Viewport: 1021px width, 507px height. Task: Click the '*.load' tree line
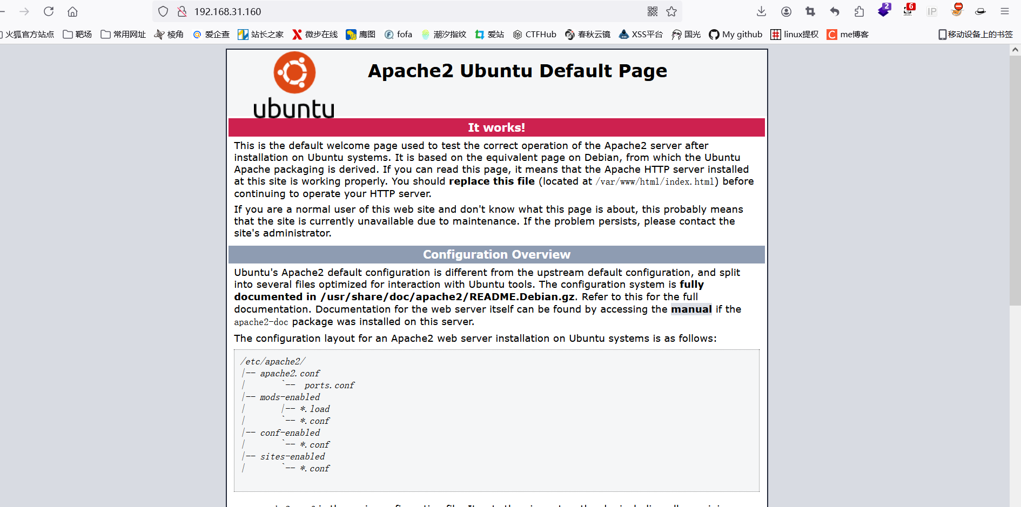coord(315,409)
